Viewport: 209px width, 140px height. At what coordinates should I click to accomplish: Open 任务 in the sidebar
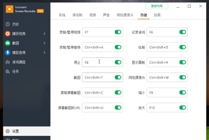(x=26, y=71)
